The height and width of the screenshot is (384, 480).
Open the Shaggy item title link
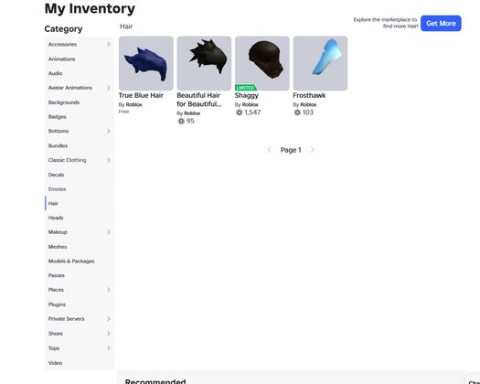247,95
